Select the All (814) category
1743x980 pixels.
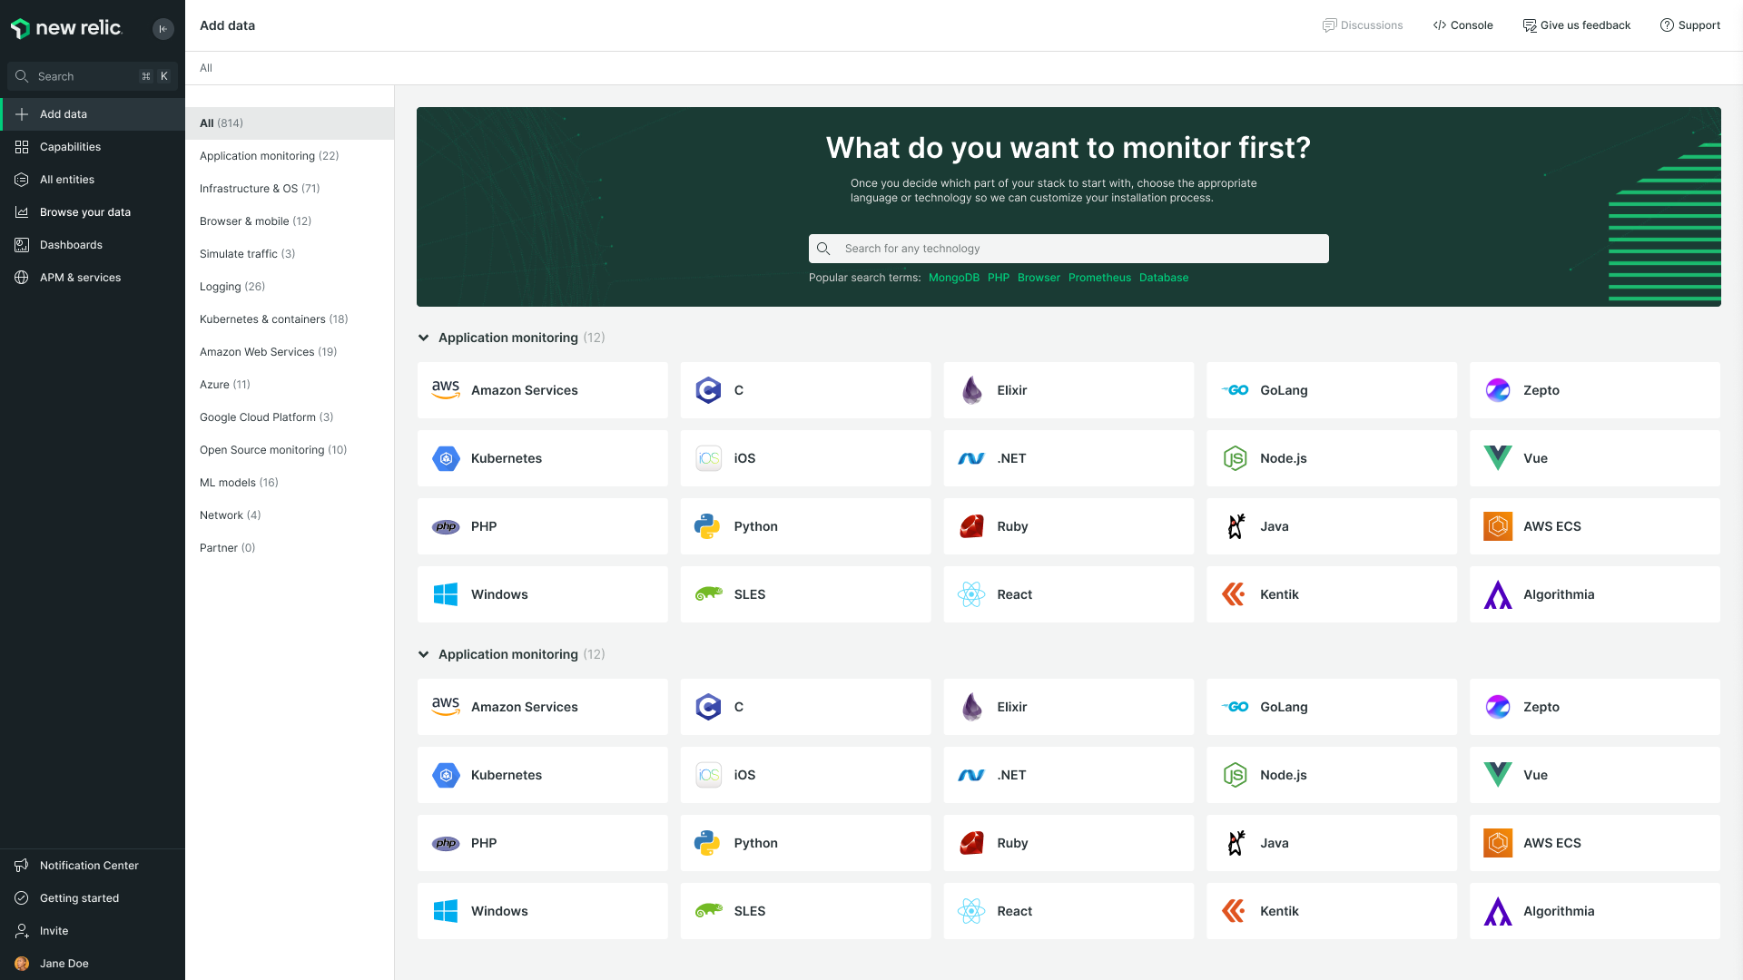click(290, 123)
